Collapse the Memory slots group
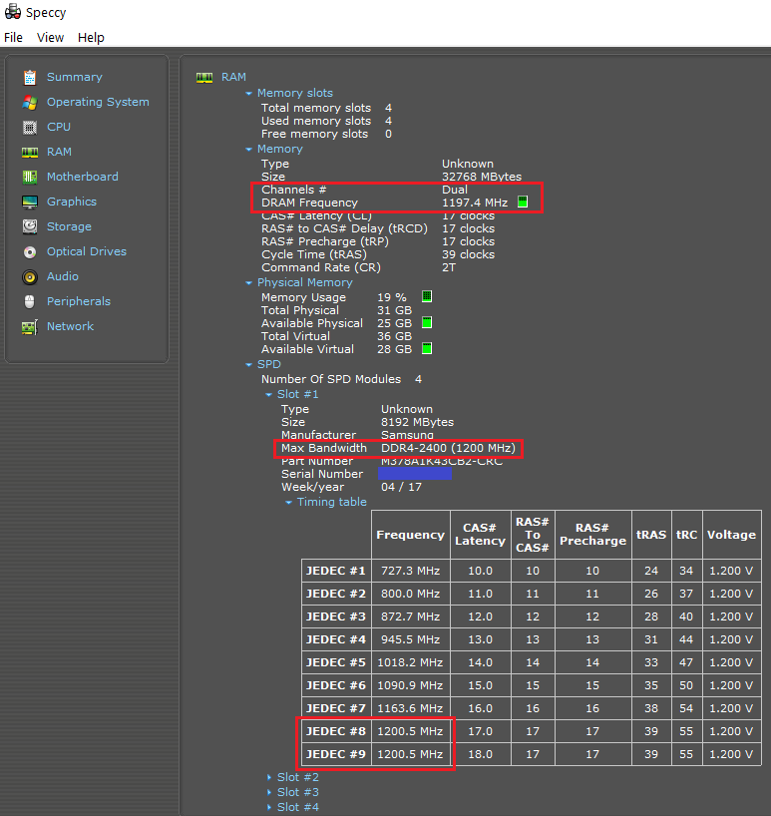This screenshot has height=816, width=771. point(248,93)
